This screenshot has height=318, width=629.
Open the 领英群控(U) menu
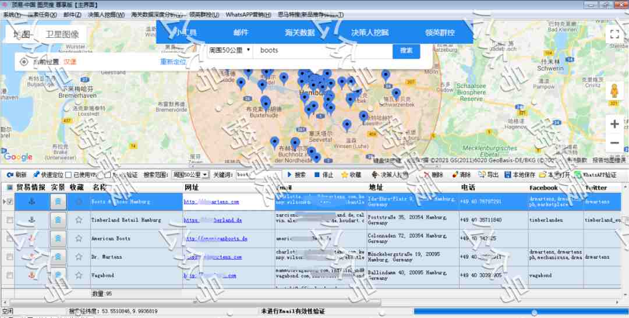coord(204,15)
